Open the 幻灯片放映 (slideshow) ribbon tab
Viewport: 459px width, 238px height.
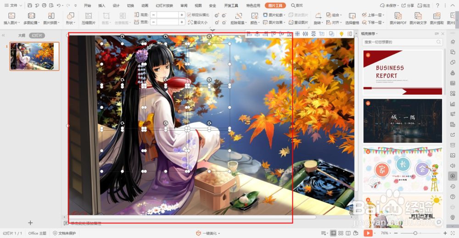point(164,5)
